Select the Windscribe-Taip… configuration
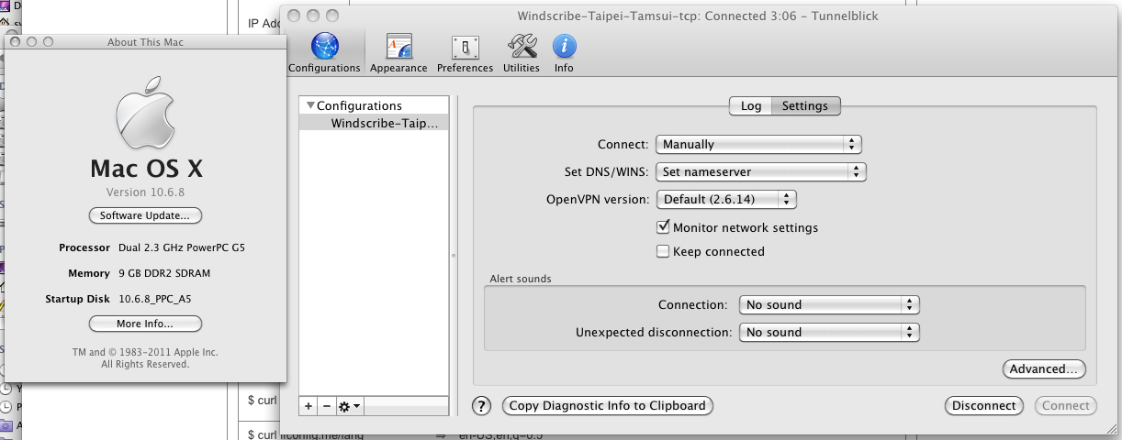Image resolution: width=1122 pixels, height=440 pixels. 375,123
